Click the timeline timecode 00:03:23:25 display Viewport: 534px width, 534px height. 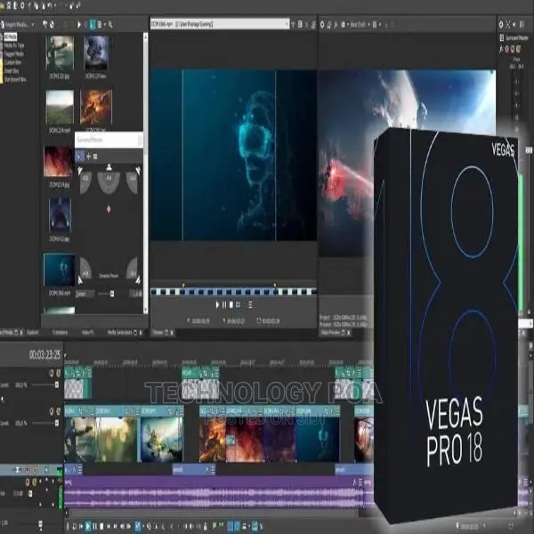coord(45,355)
